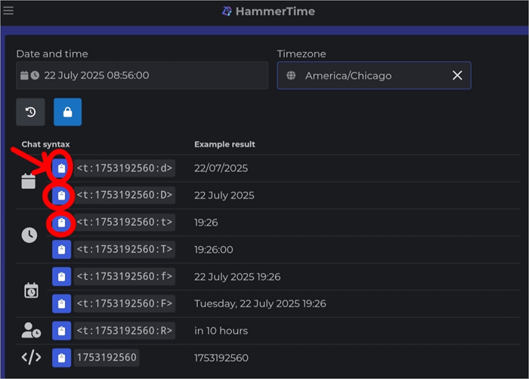Click the calendar-clock date-time group icon
529x379 pixels.
coord(31,291)
